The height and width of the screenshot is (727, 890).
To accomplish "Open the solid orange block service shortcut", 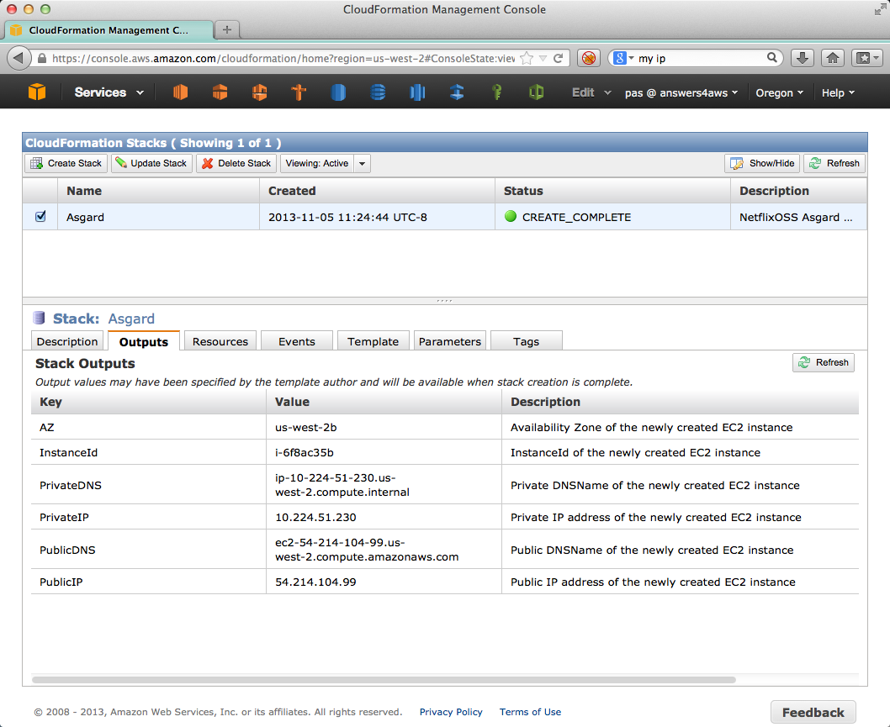I will point(180,92).
